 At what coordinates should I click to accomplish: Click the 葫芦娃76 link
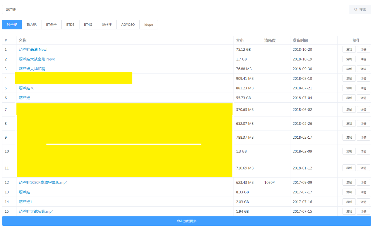[x=27, y=88]
